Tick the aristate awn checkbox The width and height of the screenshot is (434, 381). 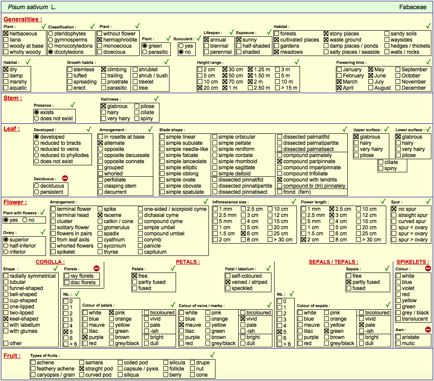coord(398,337)
